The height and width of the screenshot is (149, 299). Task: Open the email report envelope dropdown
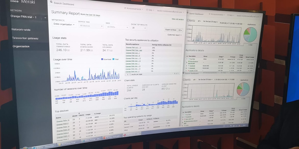point(180,30)
